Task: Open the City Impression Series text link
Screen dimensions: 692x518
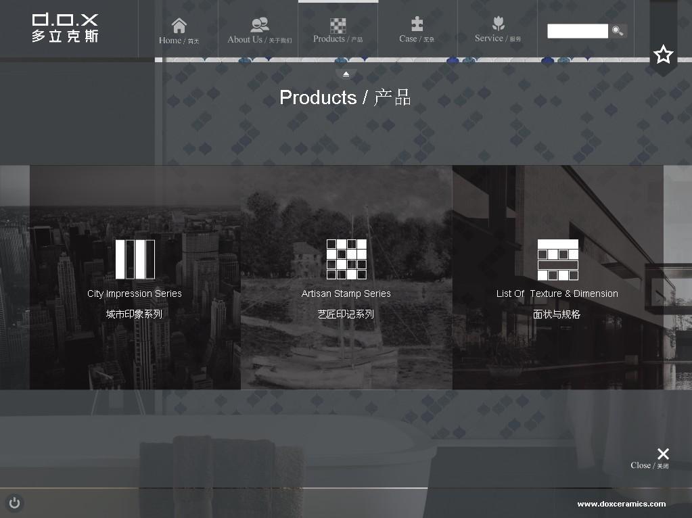Action: pos(135,293)
